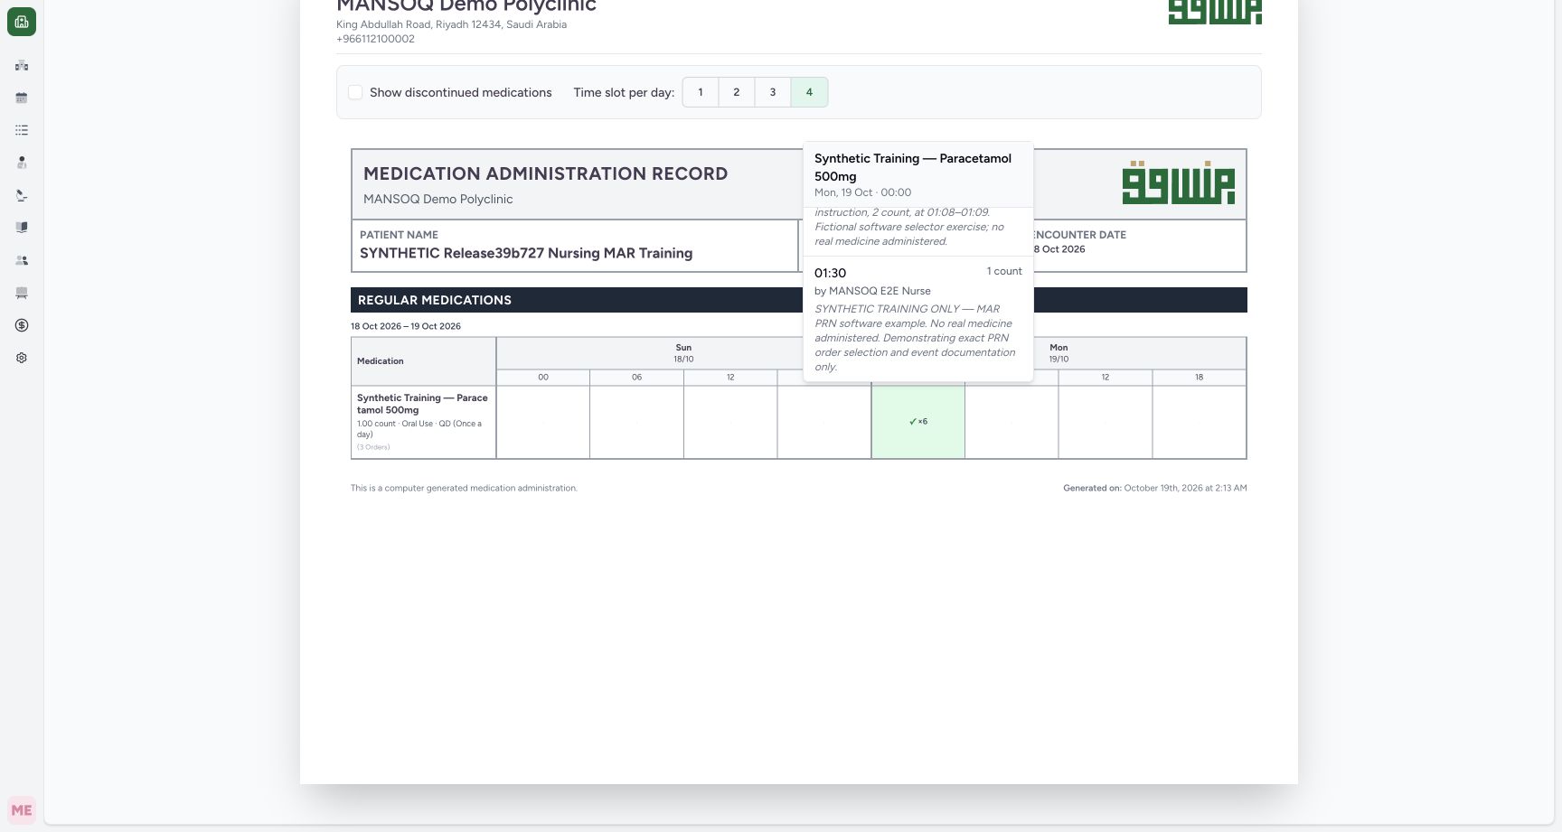This screenshot has height=832, width=1562.
Task: Set time slot per day to 1
Action: click(x=701, y=92)
